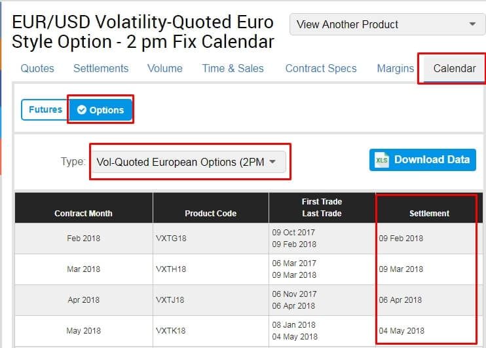The width and height of the screenshot is (486, 348).
Task: Click the Contract Month column header
Action: [83, 213]
